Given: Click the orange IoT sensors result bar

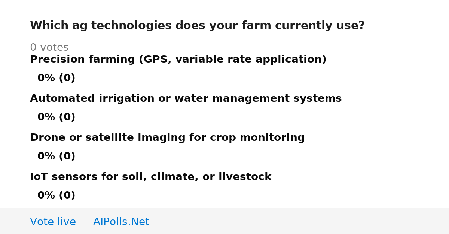Looking at the screenshot, I should [x=30, y=196].
